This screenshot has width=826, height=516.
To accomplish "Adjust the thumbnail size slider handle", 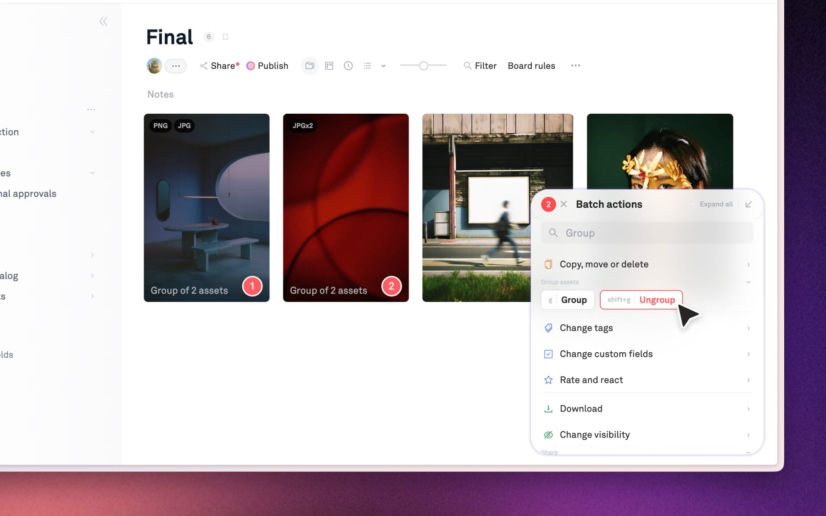I will click(424, 66).
